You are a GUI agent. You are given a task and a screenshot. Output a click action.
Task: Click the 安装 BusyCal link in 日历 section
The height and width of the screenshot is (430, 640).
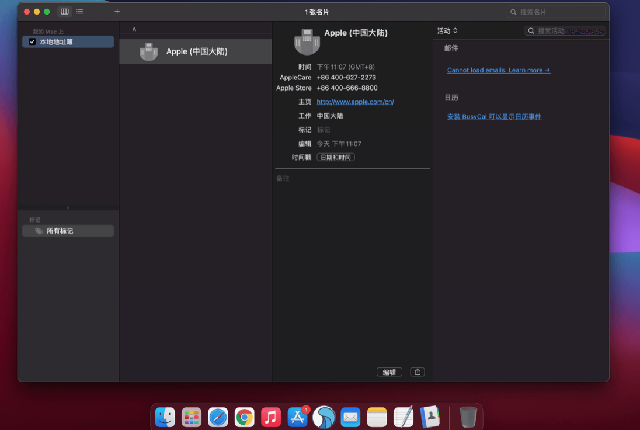(x=494, y=116)
